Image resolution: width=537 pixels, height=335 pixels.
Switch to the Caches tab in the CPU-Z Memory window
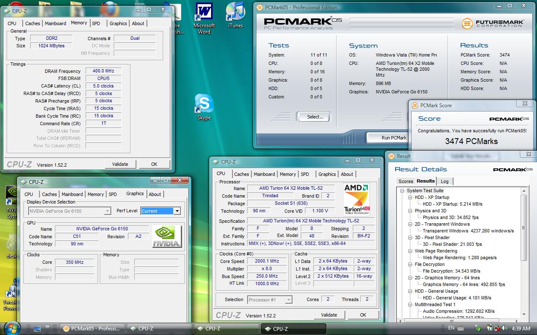[32, 23]
